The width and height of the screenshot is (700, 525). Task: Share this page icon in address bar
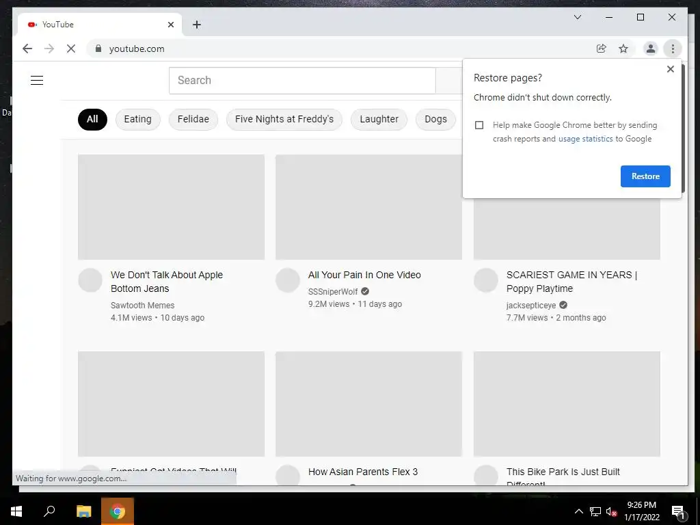(x=602, y=49)
